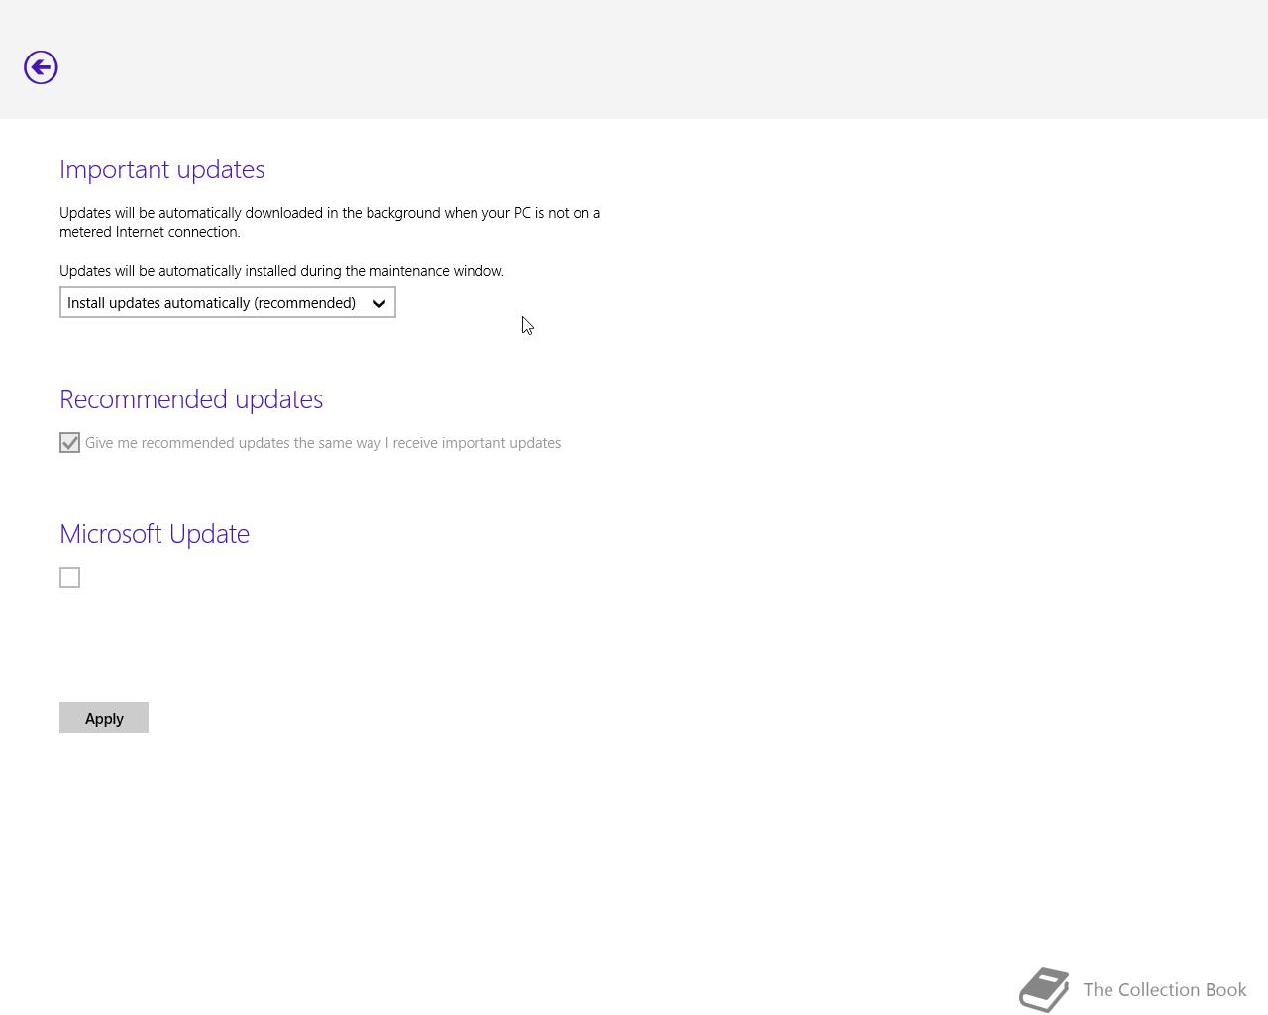Apply the update settings
The height and width of the screenshot is (1015, 1268).
tap(104, 718)
